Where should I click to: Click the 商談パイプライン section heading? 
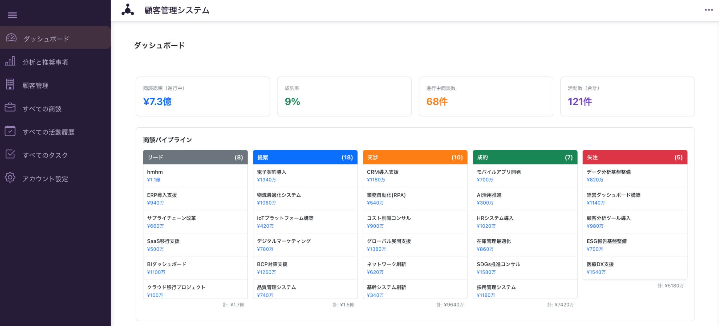(x=167, y=140)
